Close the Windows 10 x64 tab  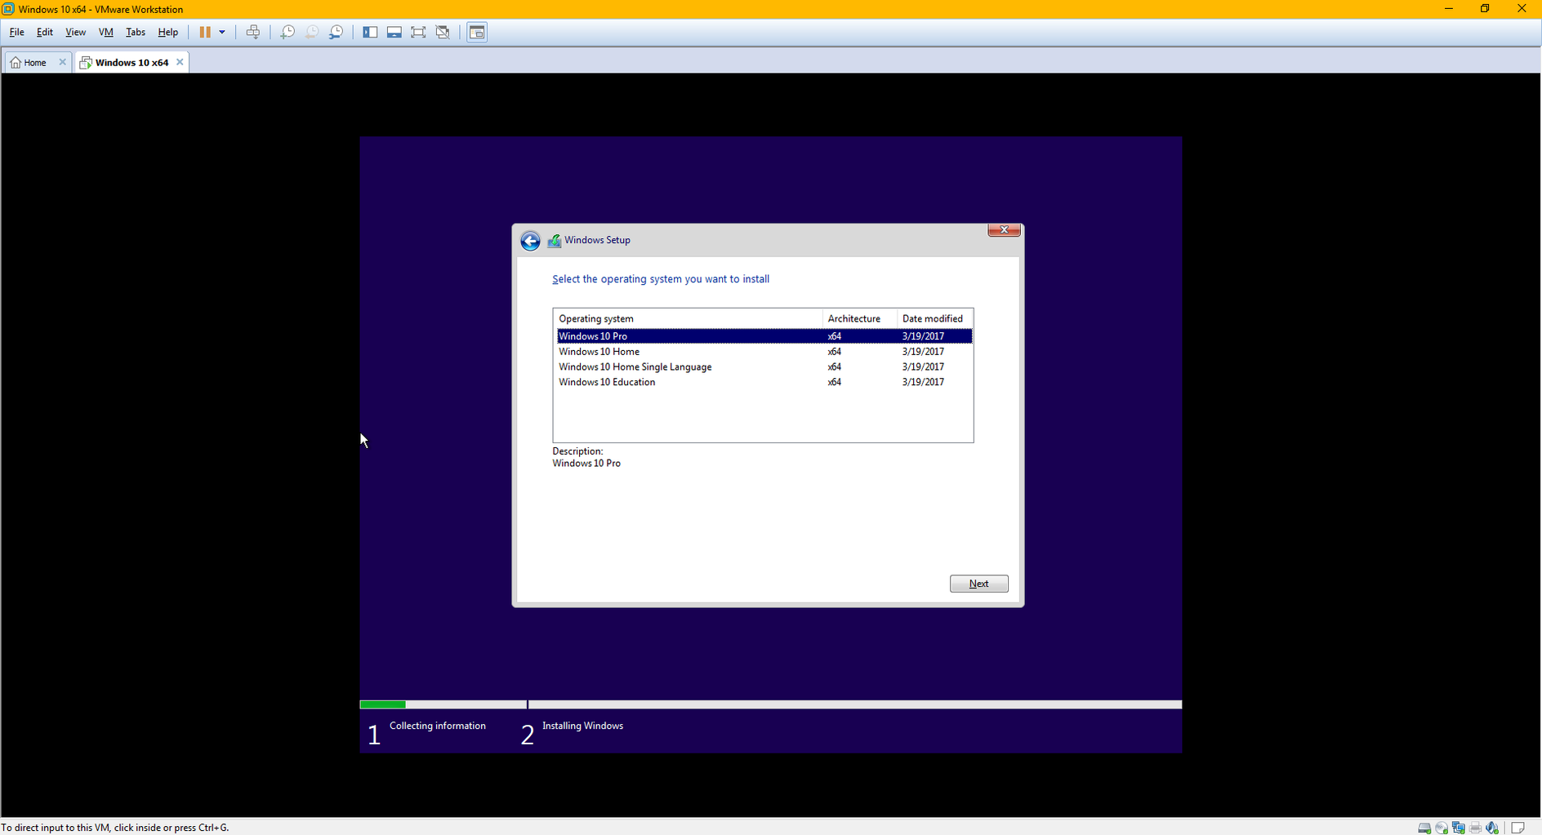[x=180, y=62]
